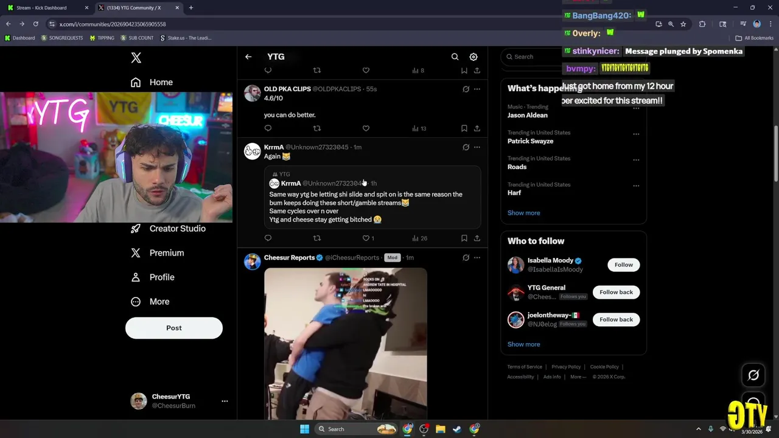Open Harf trending topic
This screenshot has height=438, width=779.
click(514, 193)
